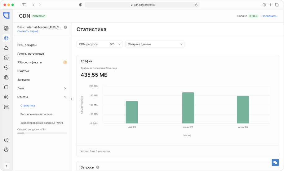Click the CDN globe icon in sidebar
This screenshot has width=284, height=171.
(x=6, y=38)
